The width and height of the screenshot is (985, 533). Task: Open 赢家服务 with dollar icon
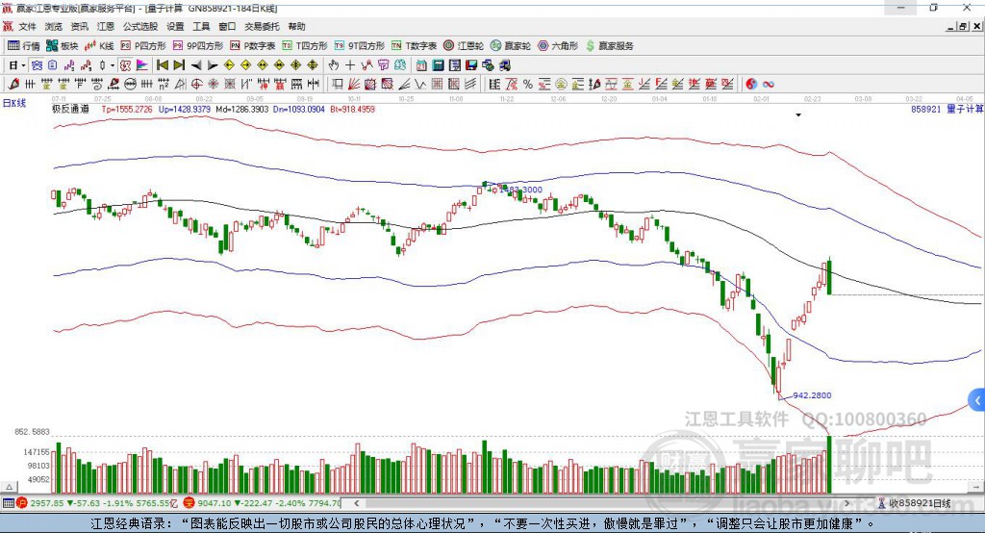point(609,46)
